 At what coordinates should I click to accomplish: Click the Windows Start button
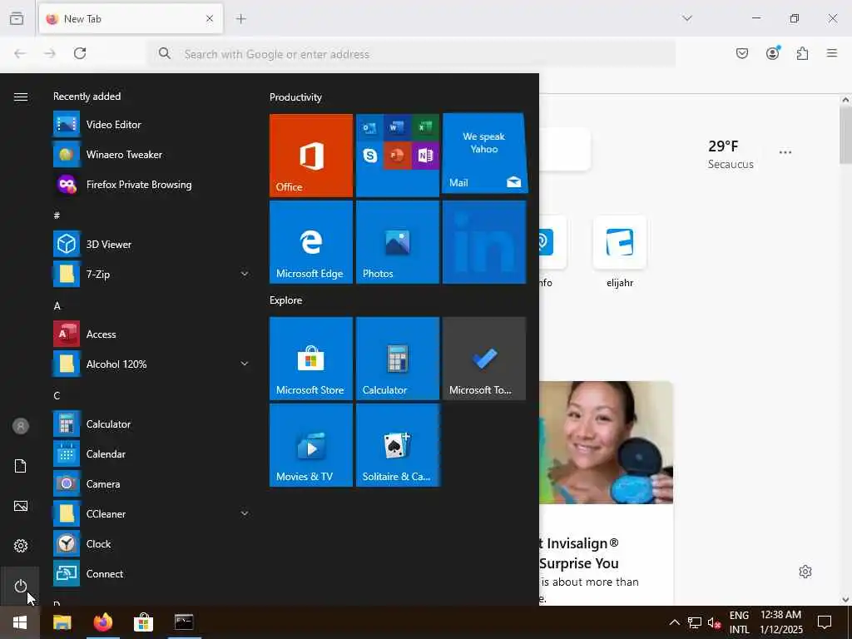pos(20,622)
